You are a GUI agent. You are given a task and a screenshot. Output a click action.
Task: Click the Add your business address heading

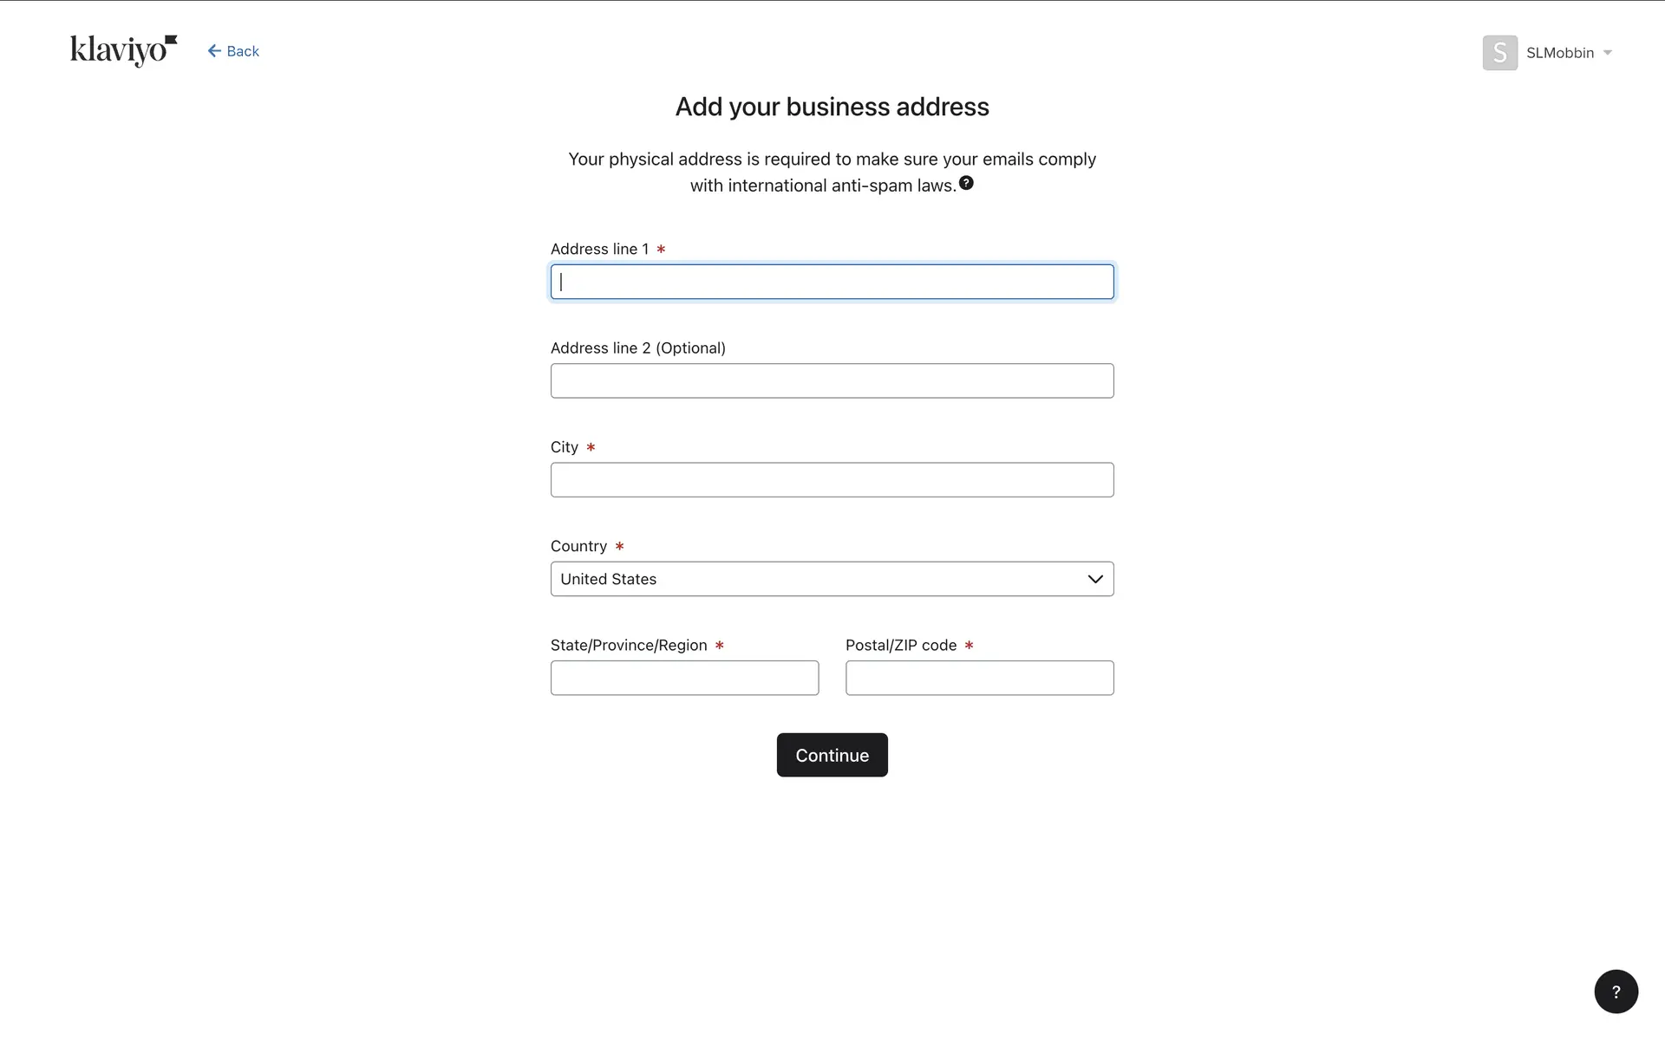click(x=832, y=107)
